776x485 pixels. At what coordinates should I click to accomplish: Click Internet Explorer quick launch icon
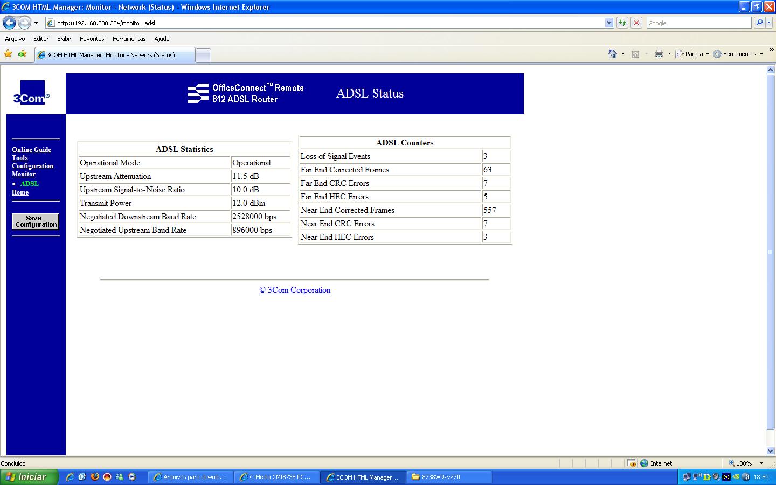click(70, 477)
